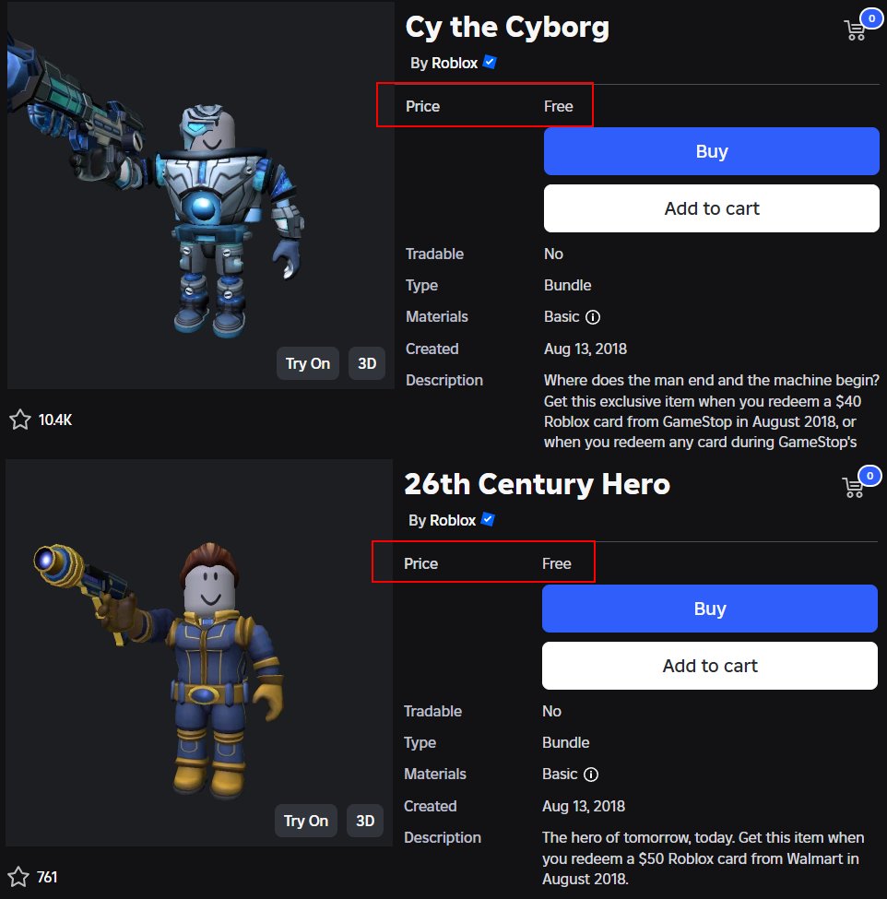Toggle Try On for 26th Century Hero
The height and width of the screenshot is (899, 887).
pyautogui.click(x=306, y=821)
